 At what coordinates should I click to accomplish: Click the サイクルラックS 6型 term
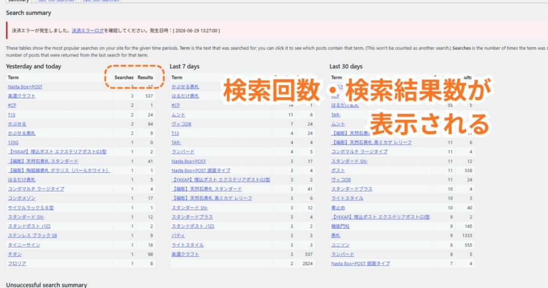[31, 208]
